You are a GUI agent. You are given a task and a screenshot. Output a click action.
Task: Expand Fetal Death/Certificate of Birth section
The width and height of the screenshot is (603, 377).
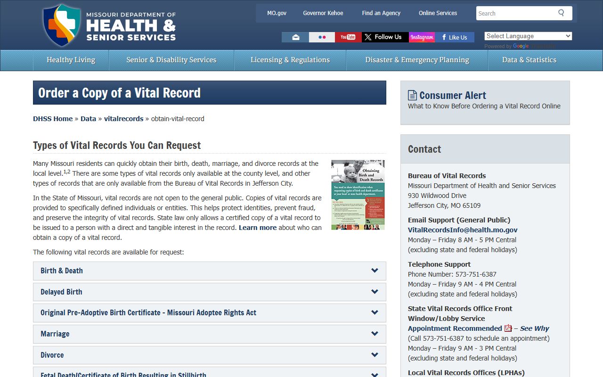(x=210, y=372)
